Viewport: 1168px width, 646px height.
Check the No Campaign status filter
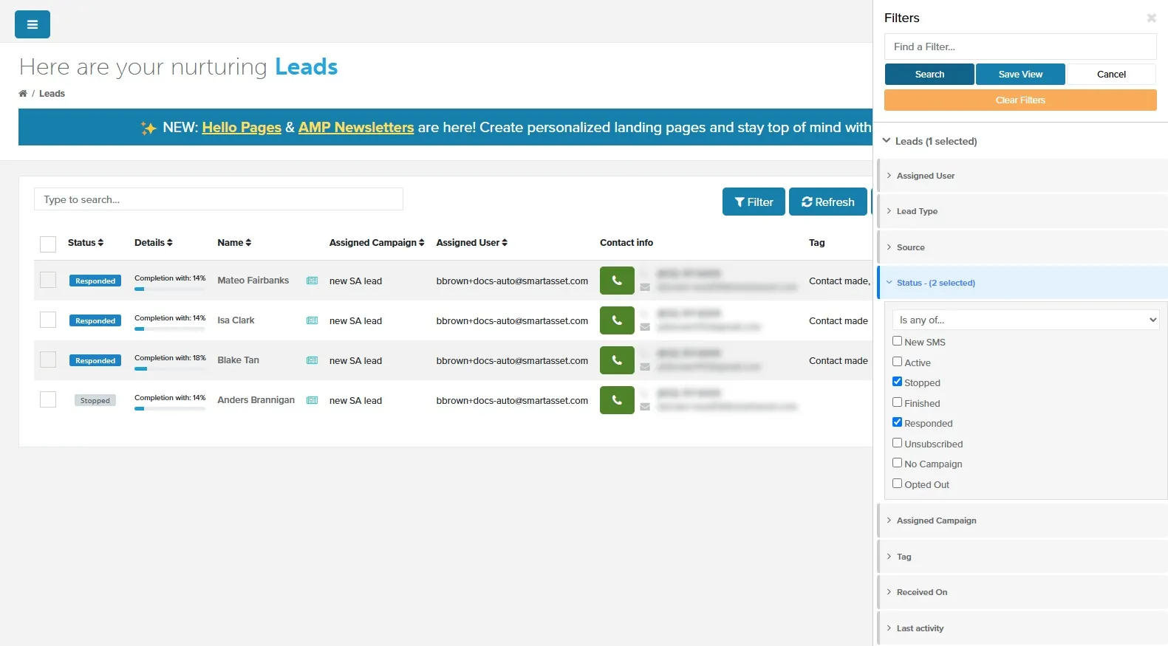(x=897, y=463)
